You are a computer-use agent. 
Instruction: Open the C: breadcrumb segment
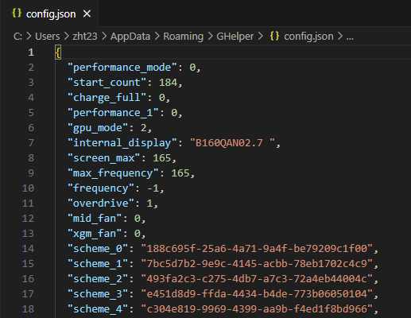[x=17, y=37]
